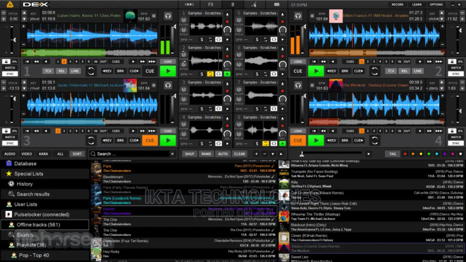Open the CUES list on deck 2

(x=350, y=61)
